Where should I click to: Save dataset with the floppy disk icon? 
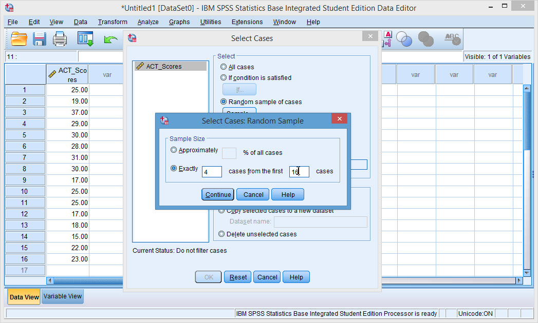pos(40,38)
